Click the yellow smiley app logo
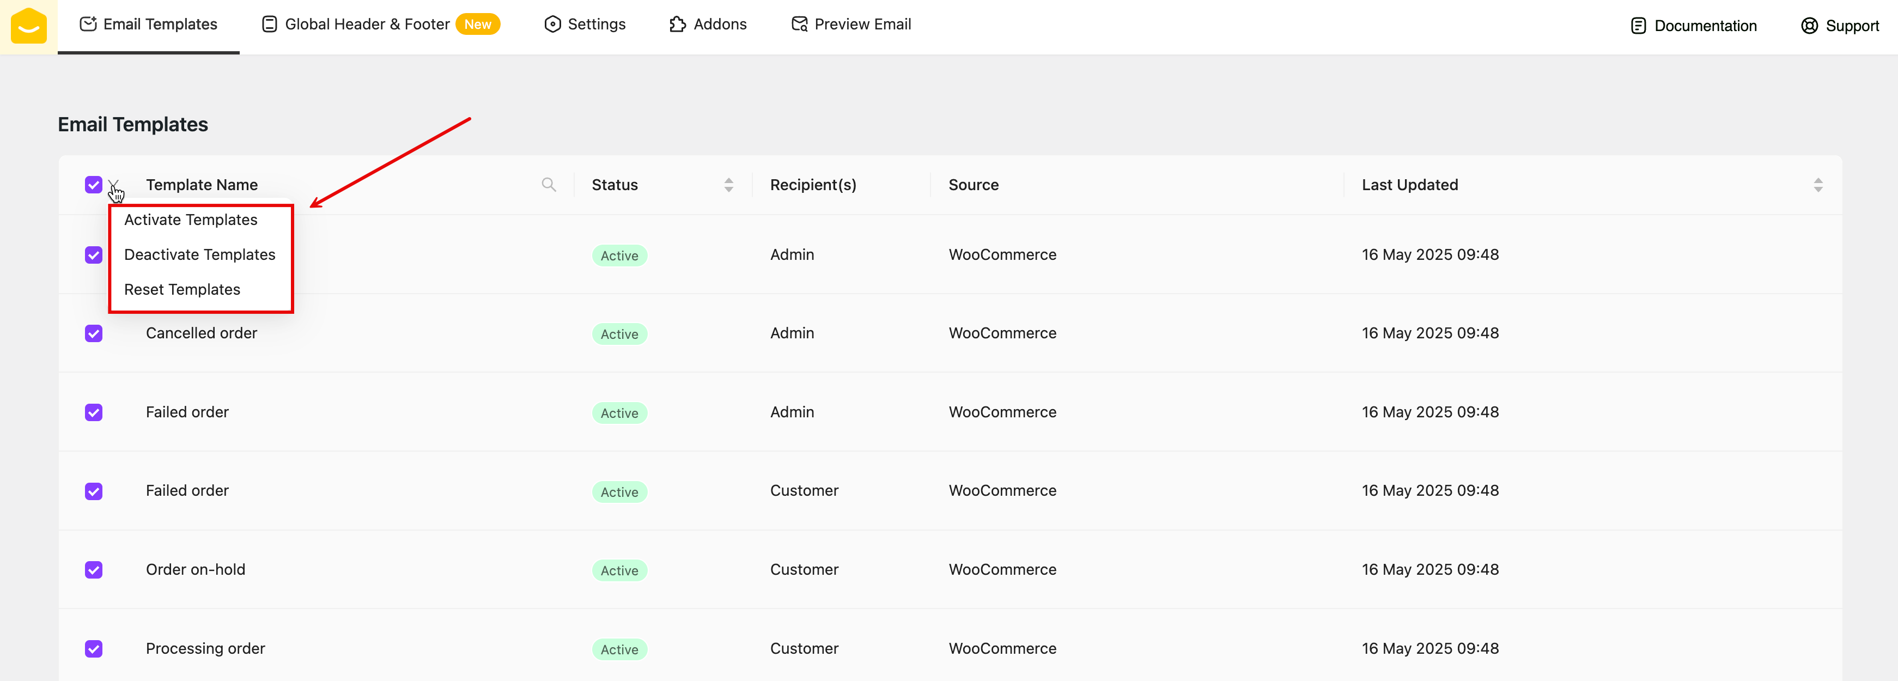The width and height of the screenshot is (1898, 681). coord(29,27)
